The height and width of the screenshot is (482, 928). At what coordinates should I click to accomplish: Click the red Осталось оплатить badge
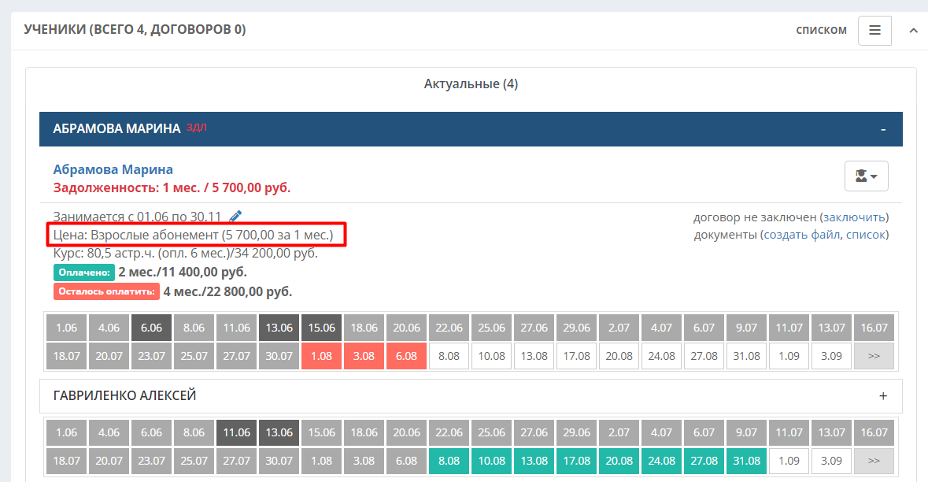click(106, 291)
